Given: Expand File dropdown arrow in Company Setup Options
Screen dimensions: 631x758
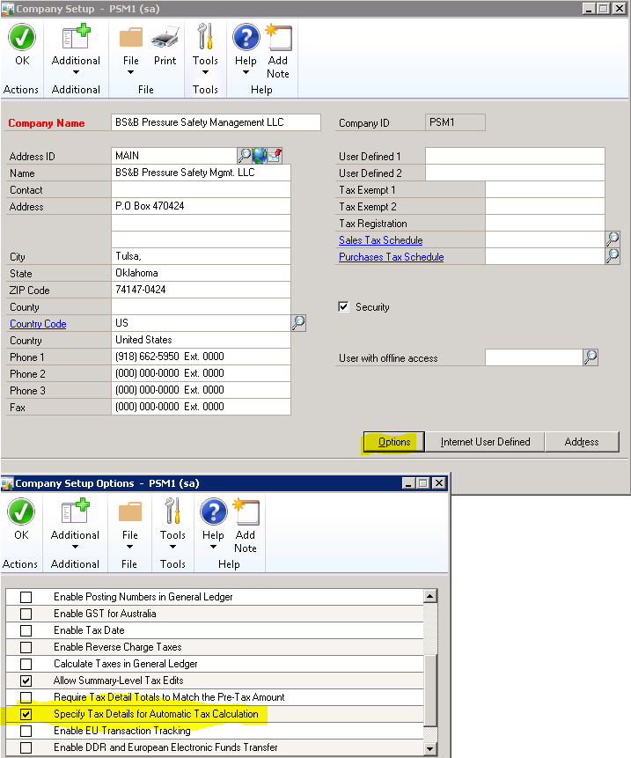Looking at the screenshot, I should [129, 548].
